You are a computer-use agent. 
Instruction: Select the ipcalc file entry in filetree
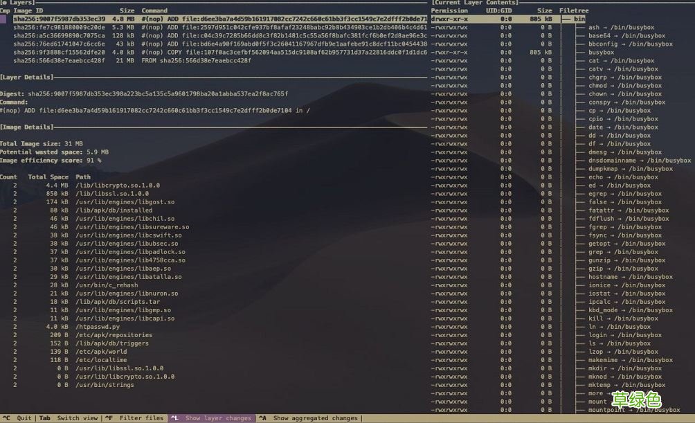626,302
